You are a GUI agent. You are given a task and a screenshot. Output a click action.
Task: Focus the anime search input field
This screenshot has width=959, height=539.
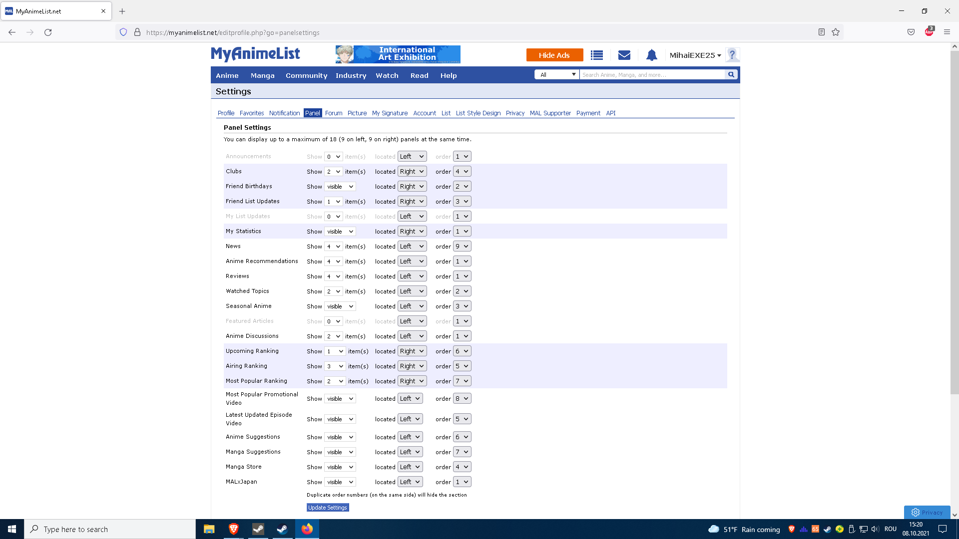tap(652, 75)
